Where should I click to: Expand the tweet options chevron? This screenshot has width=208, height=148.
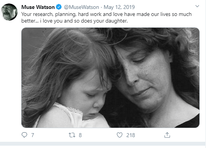pyautogui.click(x=197, y=6)
